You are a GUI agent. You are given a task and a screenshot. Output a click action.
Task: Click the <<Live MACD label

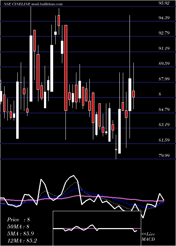pos(148,237)
